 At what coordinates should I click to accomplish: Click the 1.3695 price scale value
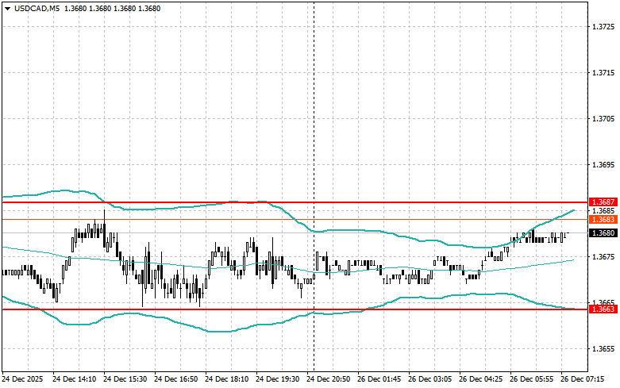603,165
